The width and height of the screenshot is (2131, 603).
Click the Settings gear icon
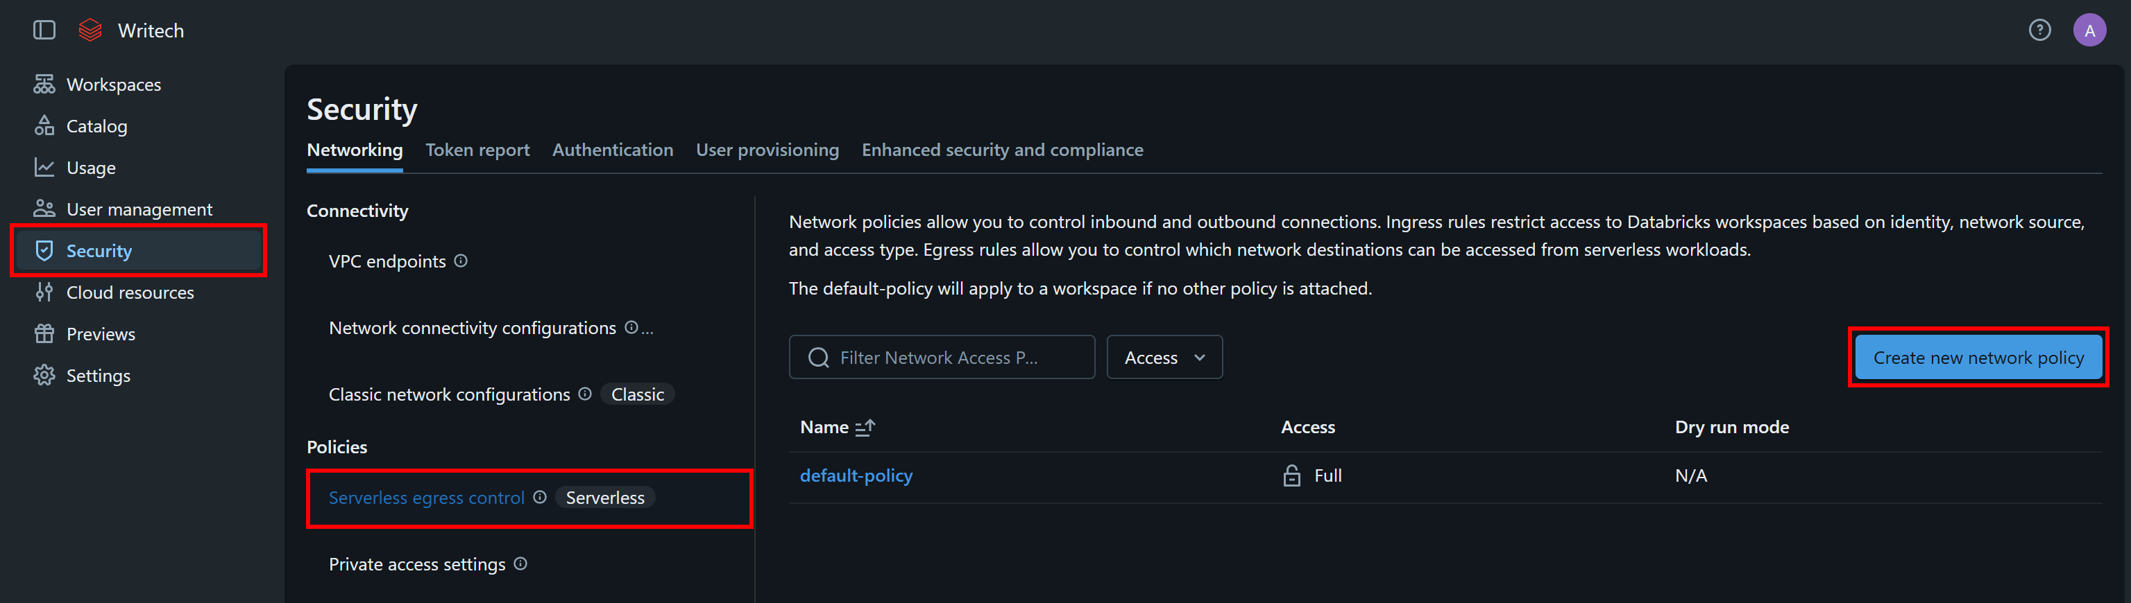(x=44, y=375)
